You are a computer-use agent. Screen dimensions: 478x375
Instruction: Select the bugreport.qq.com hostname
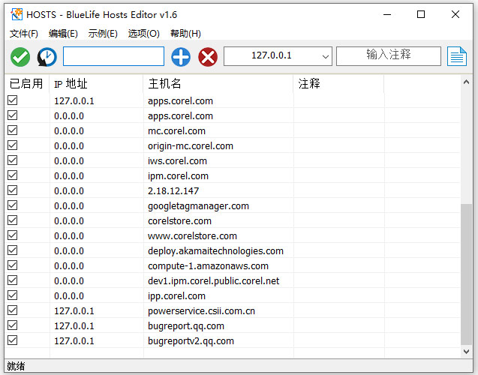(186, 326)
